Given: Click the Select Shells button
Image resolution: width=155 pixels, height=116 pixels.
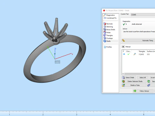Looking at the screenshot, I should coord(129,78).
